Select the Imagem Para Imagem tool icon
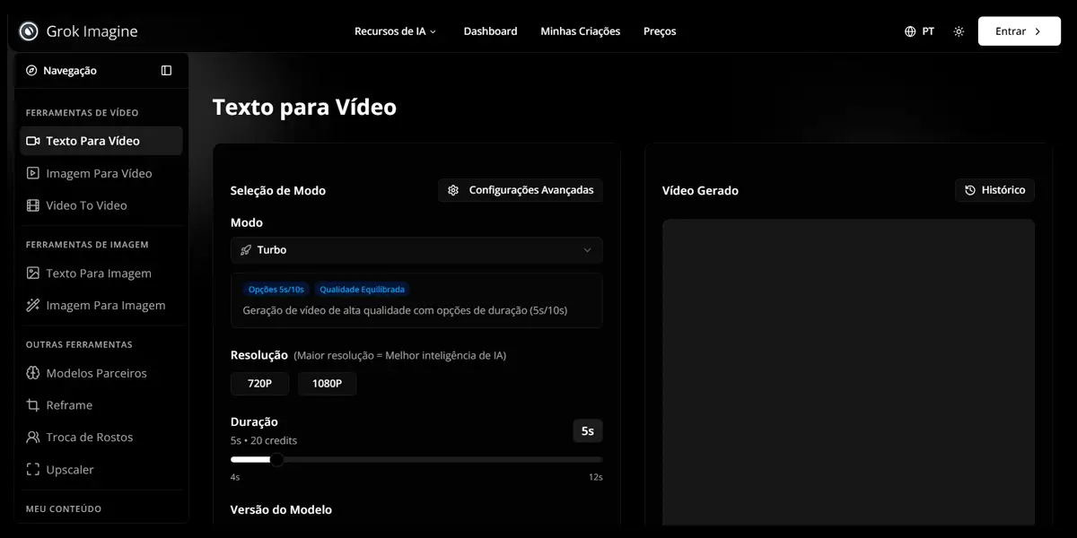 point(31,305)
